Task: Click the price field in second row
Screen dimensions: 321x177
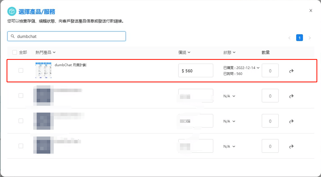Action: tap(196, 95)
